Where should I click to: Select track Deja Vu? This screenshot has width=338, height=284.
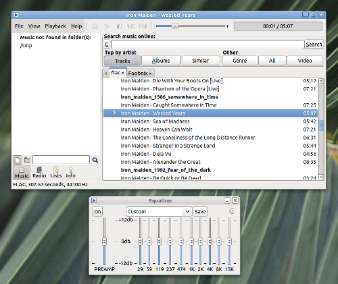click(x=210, y=154)
